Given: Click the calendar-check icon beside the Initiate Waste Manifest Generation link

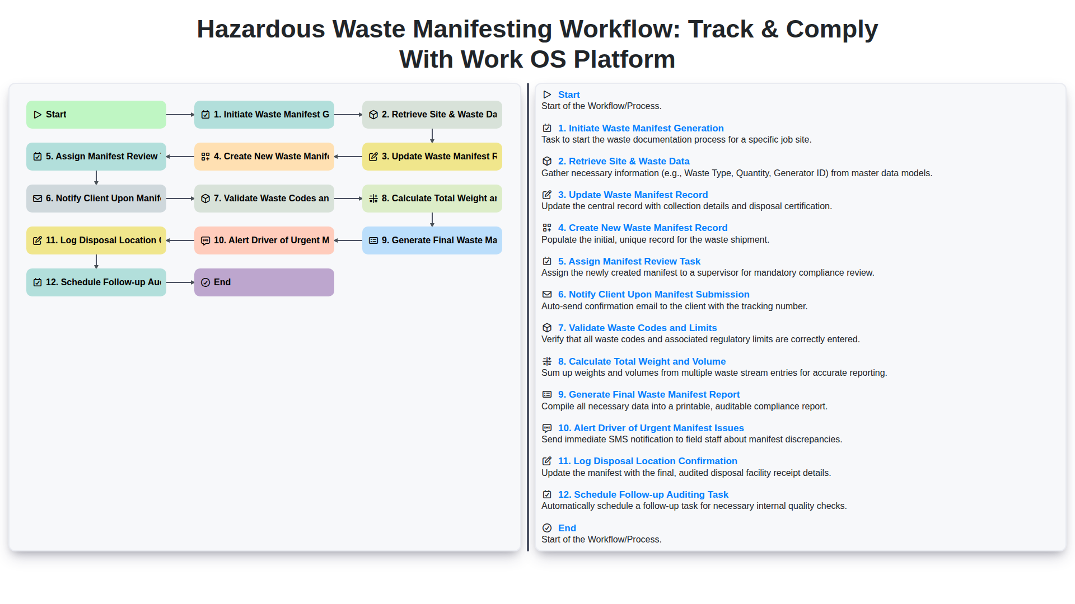Looking at the screenshot, I should click(547, 128).
